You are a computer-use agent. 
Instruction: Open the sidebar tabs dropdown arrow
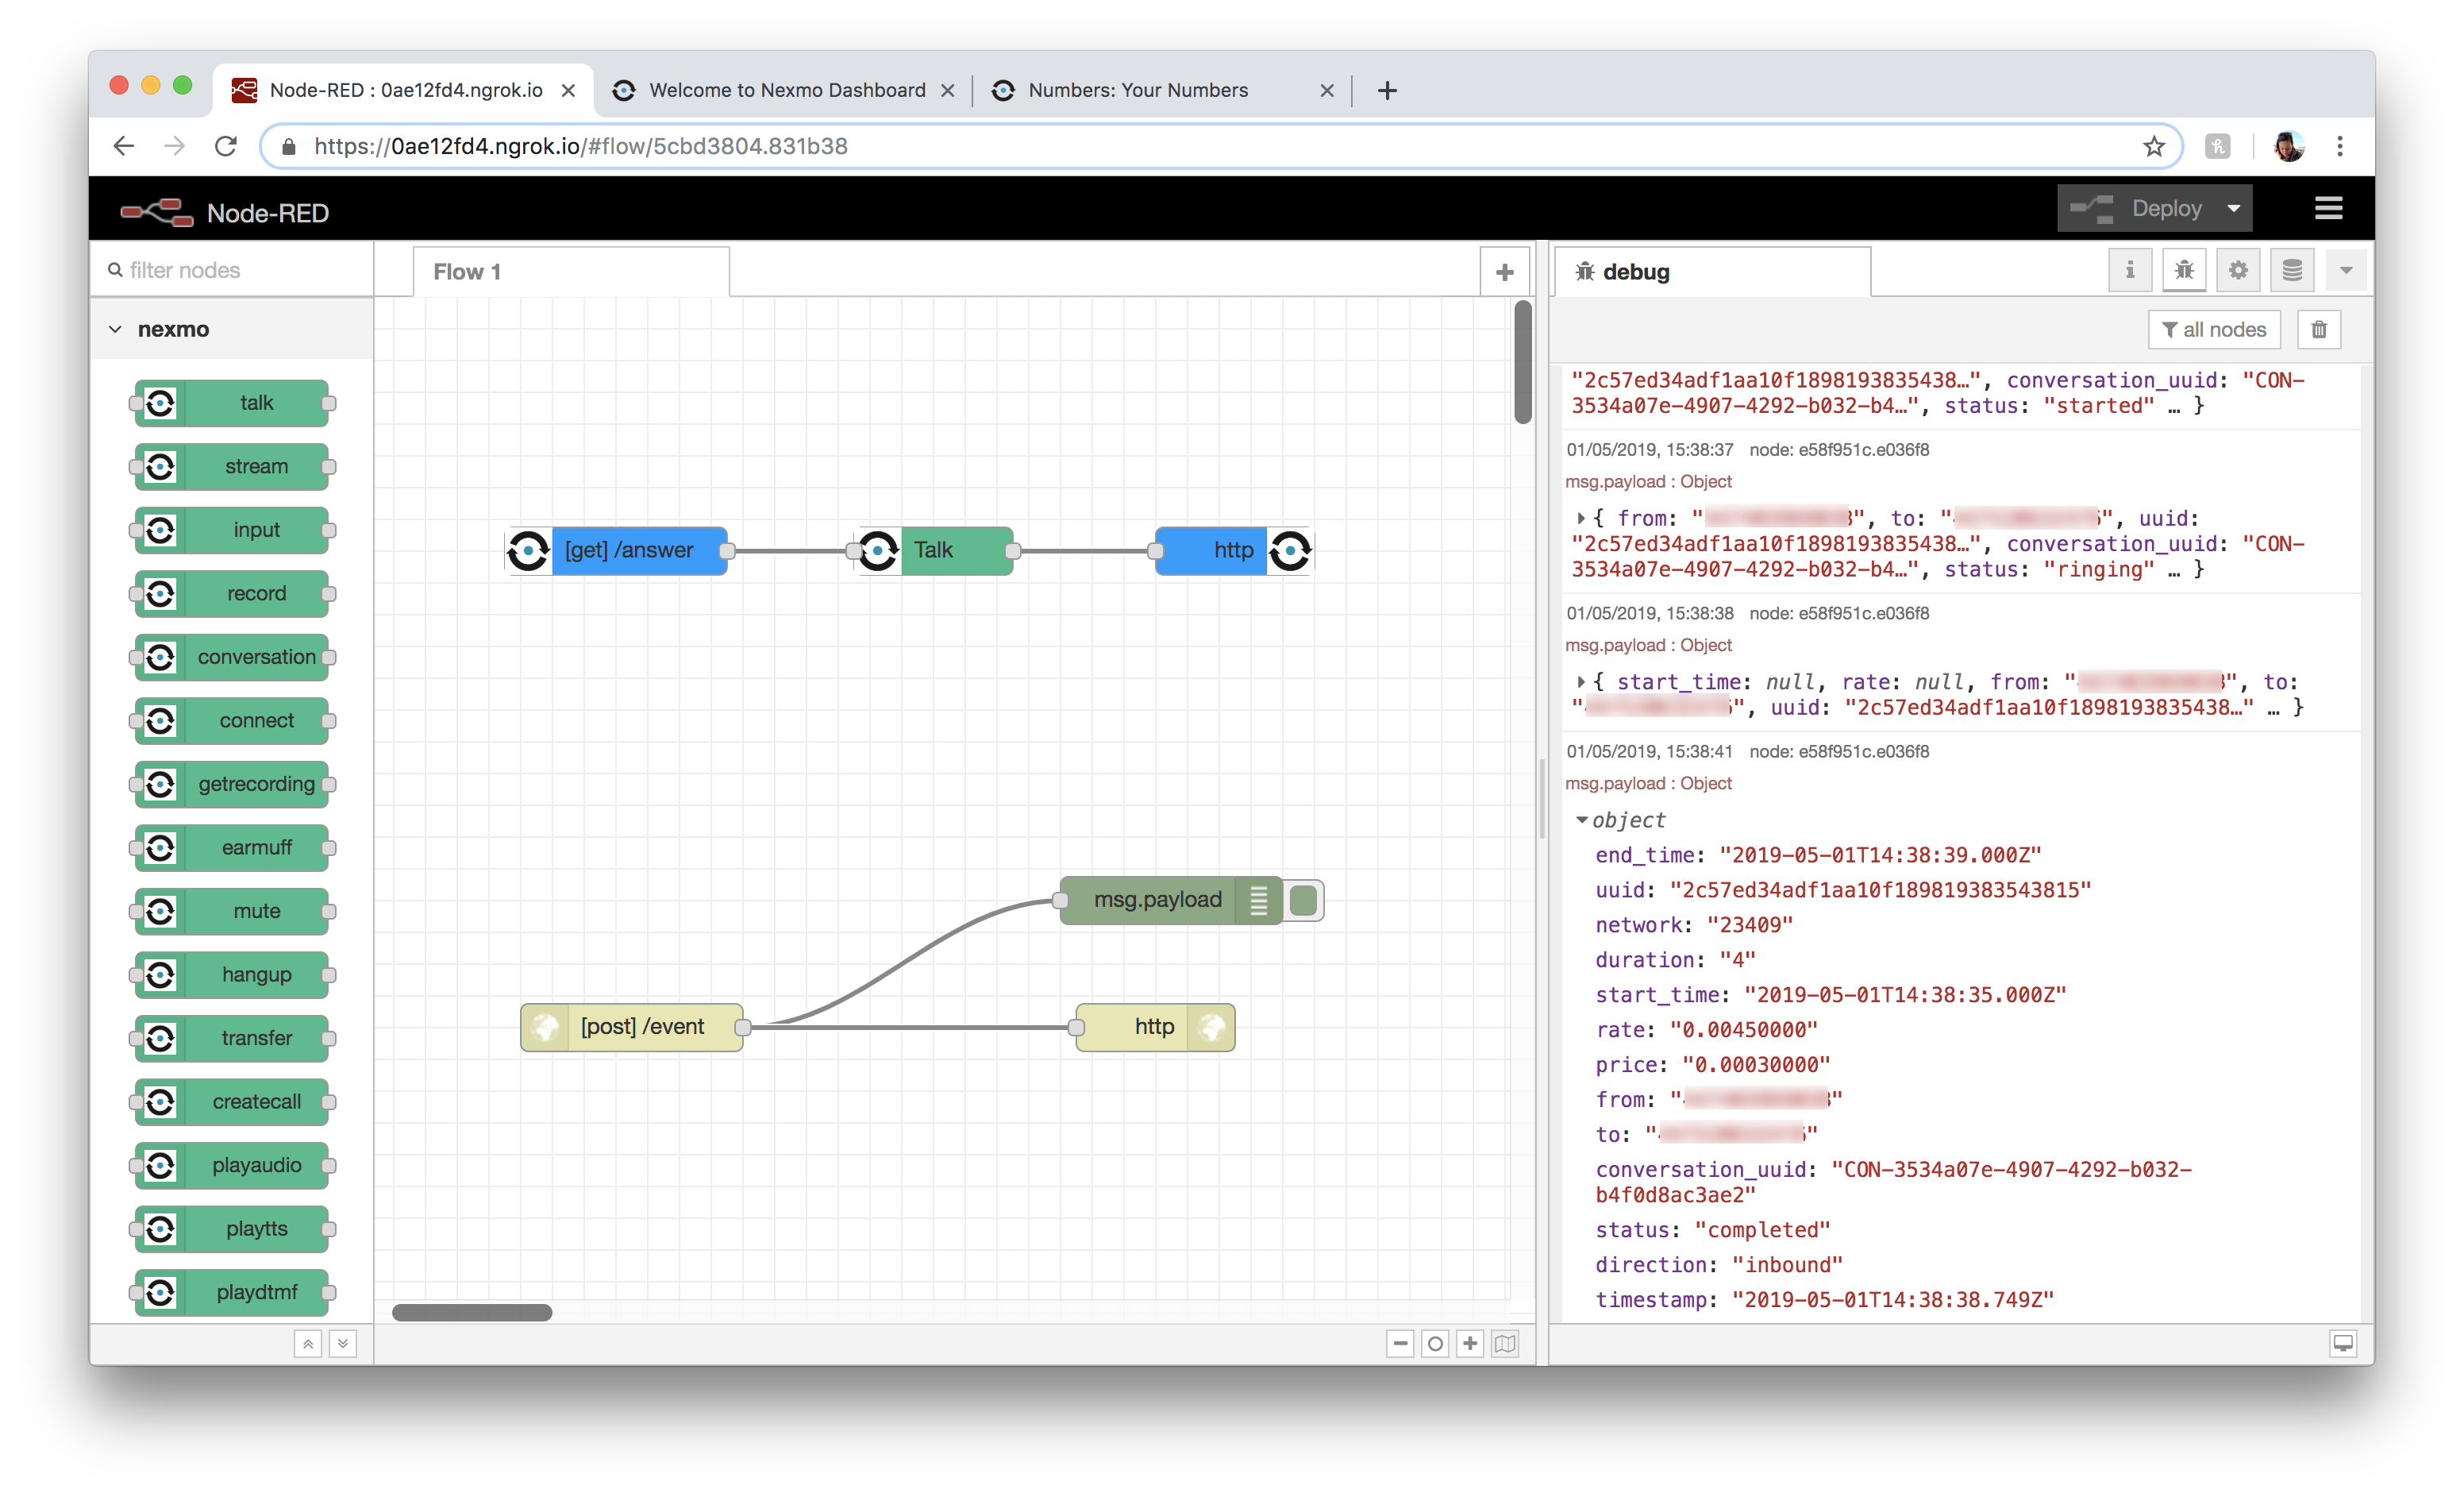pos(2346,270)
